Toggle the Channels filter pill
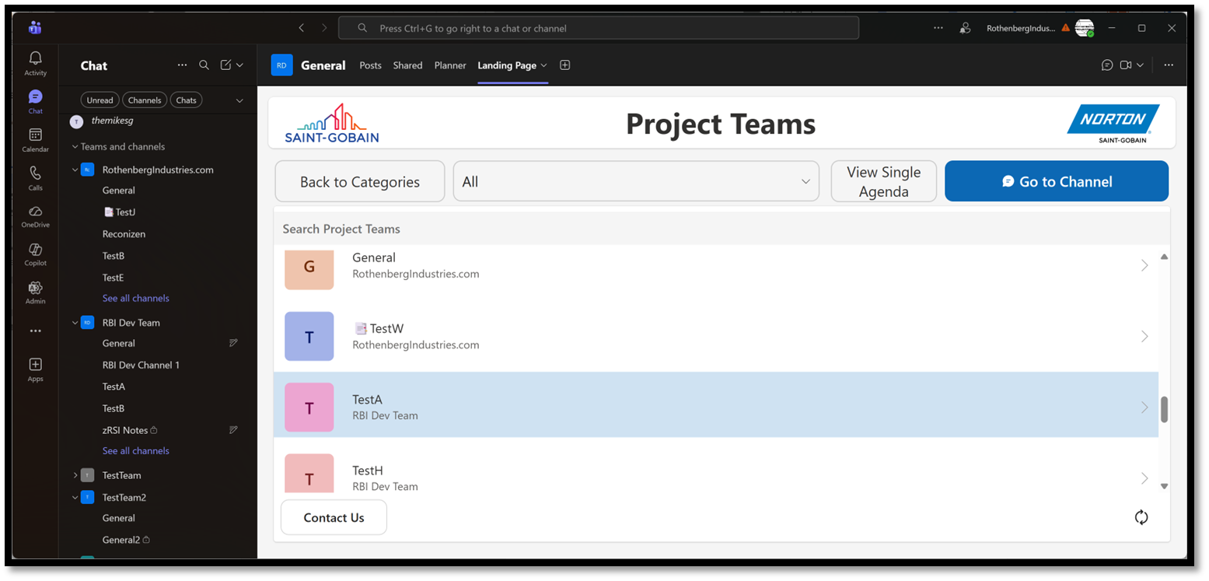The width and height of the screenshot is (1209, 581). point(145,100)
